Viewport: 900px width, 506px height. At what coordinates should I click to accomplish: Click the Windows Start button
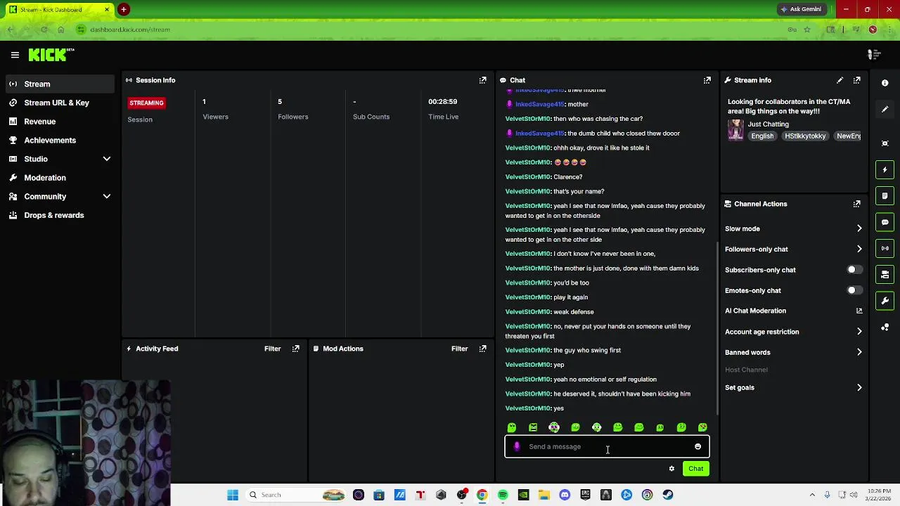pos(233,495)
